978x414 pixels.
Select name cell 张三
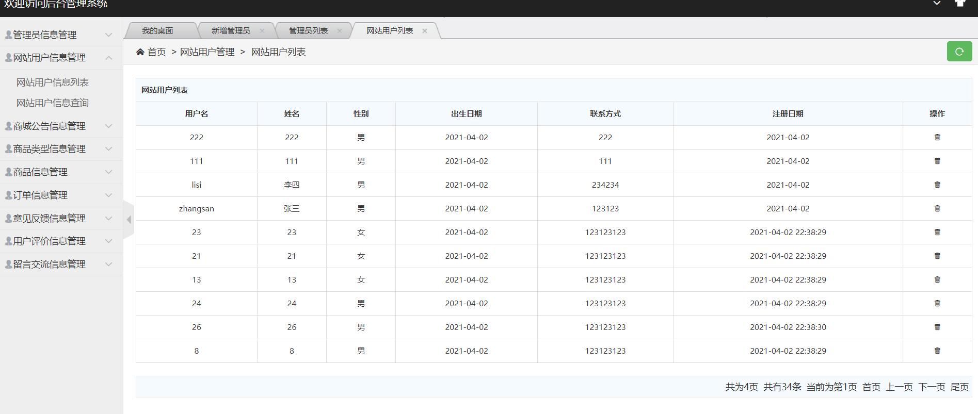(292, 209)
